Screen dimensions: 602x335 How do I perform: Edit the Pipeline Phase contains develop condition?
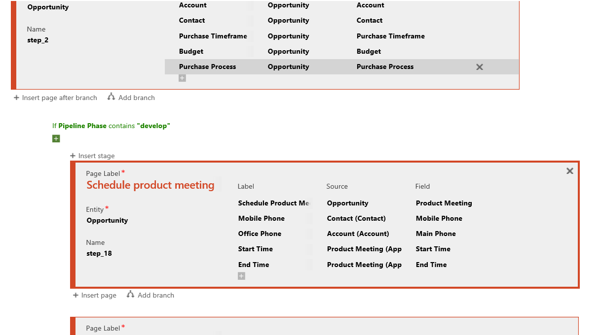coord(111,126)
